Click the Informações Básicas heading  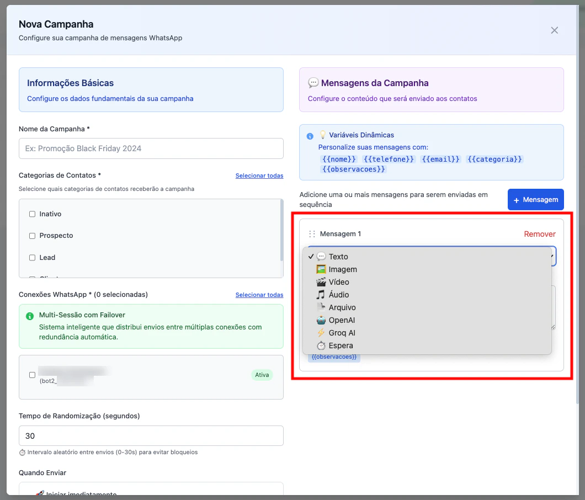point(70,83)
